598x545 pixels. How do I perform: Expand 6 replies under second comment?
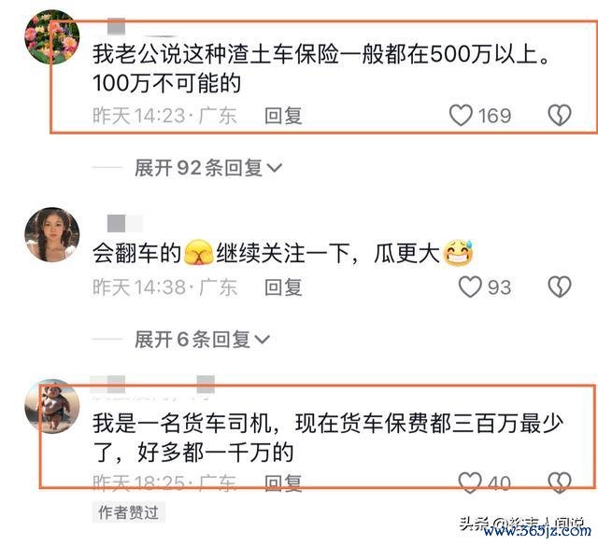pos(202,339)
